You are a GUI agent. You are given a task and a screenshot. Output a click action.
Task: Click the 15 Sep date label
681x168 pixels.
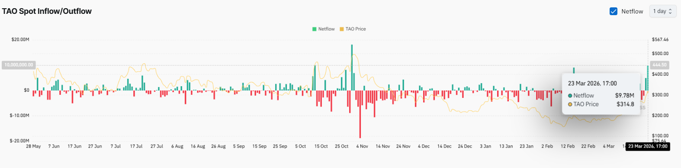coord(260,146)
